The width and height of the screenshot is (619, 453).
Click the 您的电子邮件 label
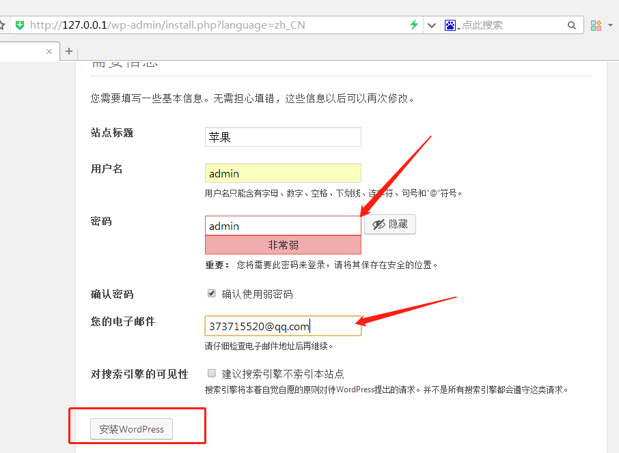point(123,322)
